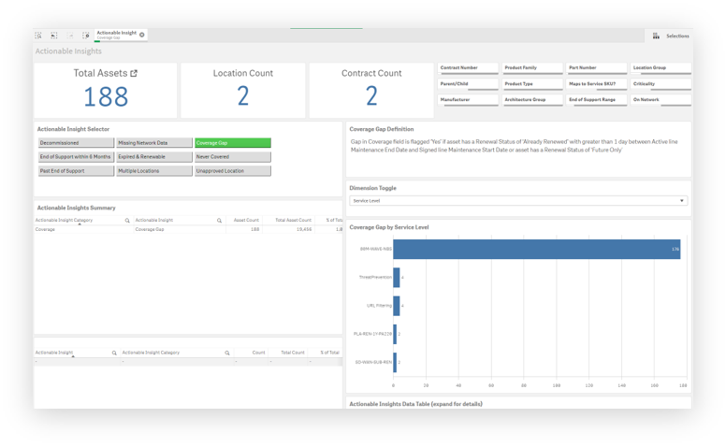This screenshot has width=726, height=447.
Task: Select the Never Covered insight button
Action: coord(232,157)
